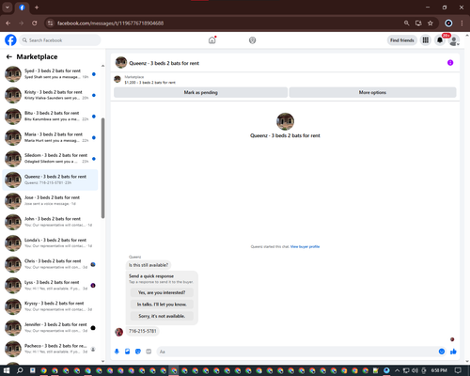Open Krysy's 3 beds 2 bats conversation
Image resolution: width=470 pixels, height=376 pixels.
(x=50, y=306)
